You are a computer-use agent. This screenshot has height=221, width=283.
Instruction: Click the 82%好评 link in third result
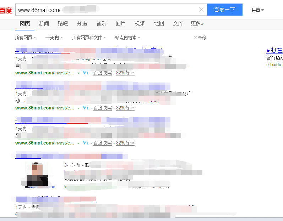point(125,143)
